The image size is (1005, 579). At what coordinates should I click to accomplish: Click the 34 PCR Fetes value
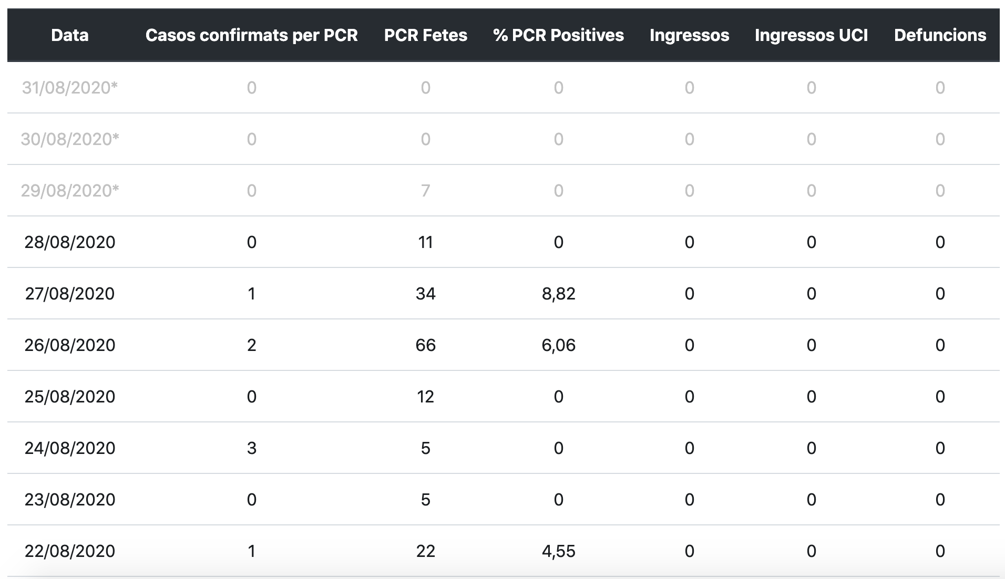pyautogui.click(x=425, y=293)
